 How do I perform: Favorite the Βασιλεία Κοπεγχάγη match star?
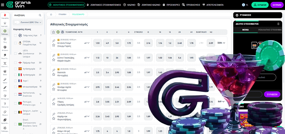coord(54,75)
